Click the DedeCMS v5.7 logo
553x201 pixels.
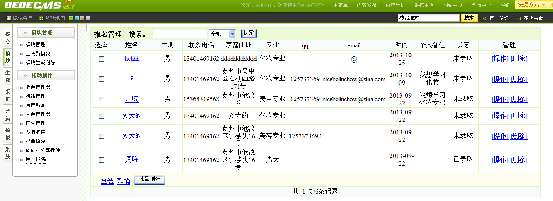point(39,5)
